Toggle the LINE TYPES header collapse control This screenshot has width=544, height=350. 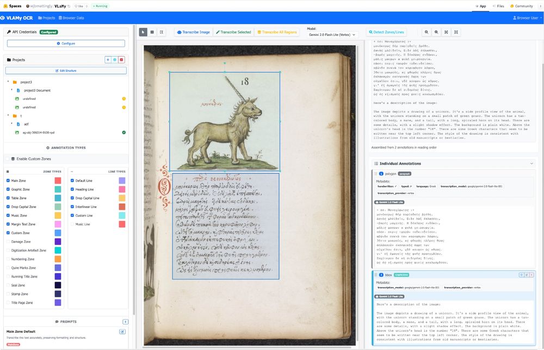[72, 172]
